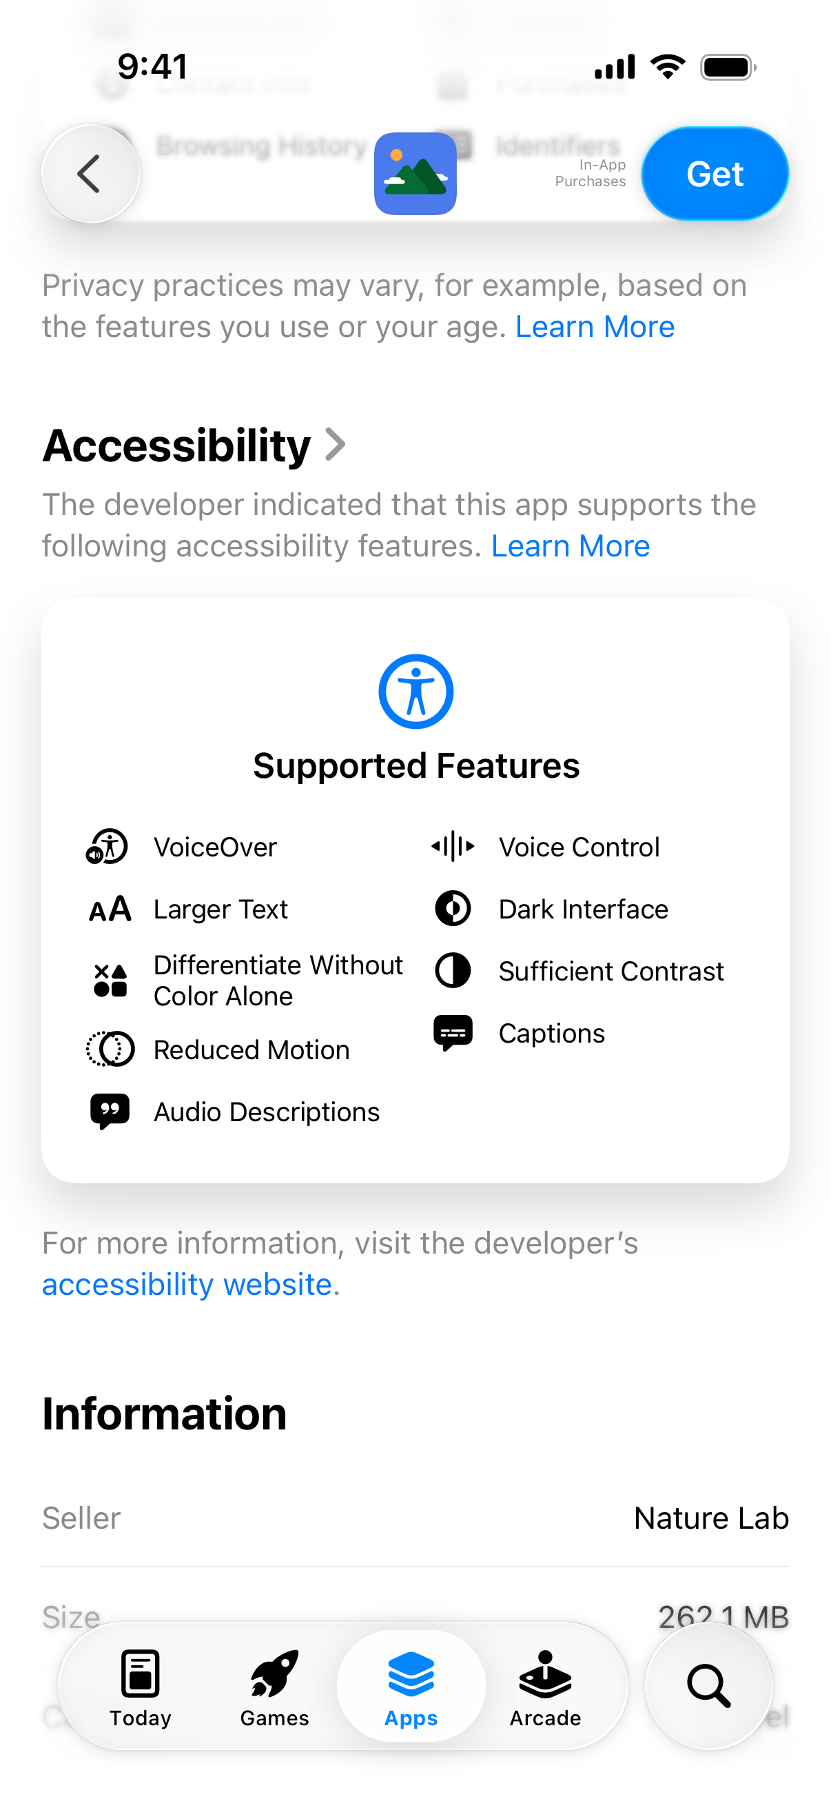Click the Captions icon
This screenshot has width=831, height=1808.
[x=452, y=1032]
